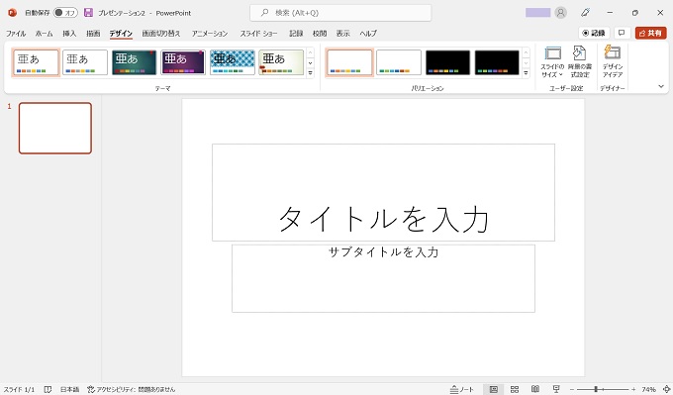The image size is (673, 395).
Task: Open the ファイル tab
Action: tap(16, 33)
